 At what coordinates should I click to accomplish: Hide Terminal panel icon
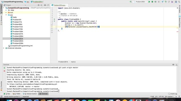(x=176, y=65)
